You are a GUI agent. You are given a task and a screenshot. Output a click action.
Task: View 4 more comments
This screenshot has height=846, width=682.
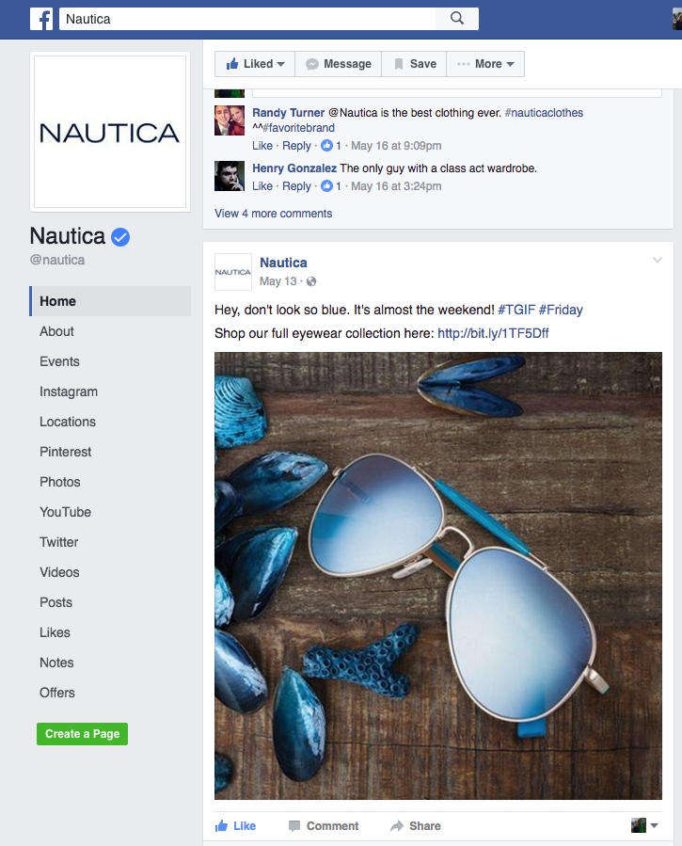point(274,213)
